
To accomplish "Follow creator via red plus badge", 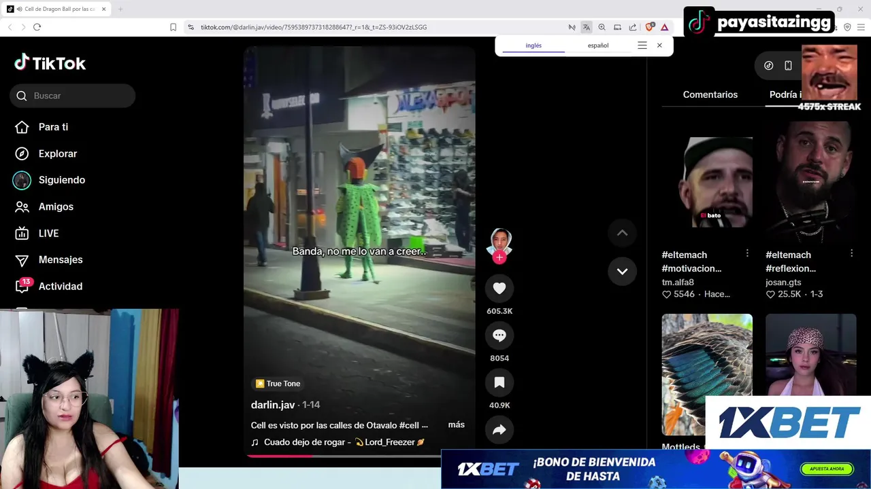I will coord(499,257).
